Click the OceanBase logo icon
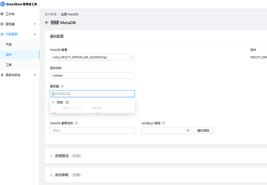Viewport: 267px width, 185px height. (3, 4)
